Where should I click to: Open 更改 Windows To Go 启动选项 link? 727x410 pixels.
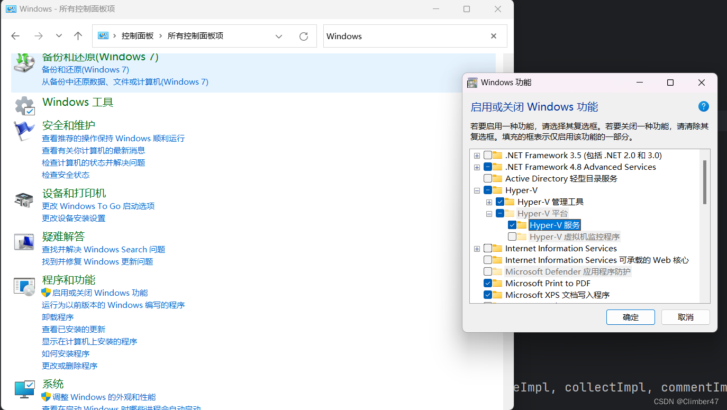point(98,206)
